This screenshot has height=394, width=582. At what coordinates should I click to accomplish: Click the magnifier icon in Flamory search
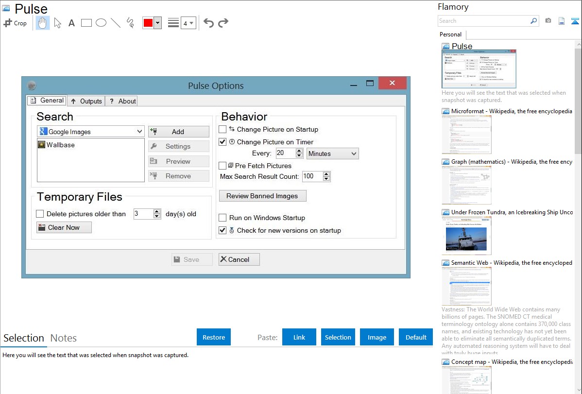click(534, 21)
